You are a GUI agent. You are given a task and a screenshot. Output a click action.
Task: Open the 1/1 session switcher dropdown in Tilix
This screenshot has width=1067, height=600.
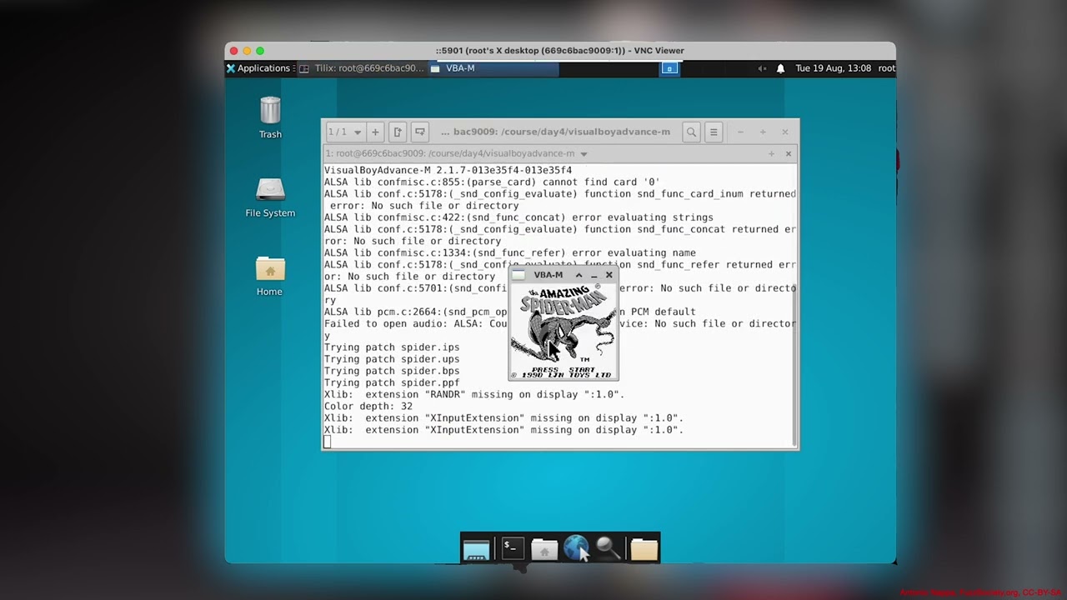[345, 132]
